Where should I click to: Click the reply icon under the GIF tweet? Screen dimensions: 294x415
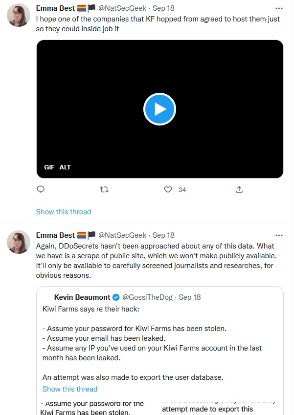41,189
